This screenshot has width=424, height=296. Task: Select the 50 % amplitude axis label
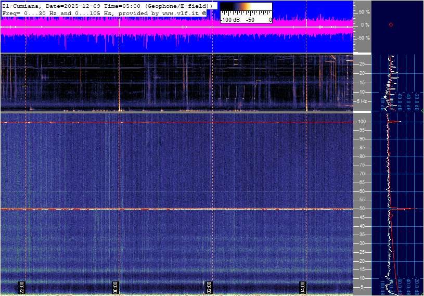pos(364,11)
